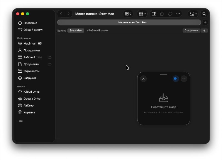The image size is (222, 160).
Task: Add search criterion with plus beside Сохранить
Action: [x=204, y=31]
